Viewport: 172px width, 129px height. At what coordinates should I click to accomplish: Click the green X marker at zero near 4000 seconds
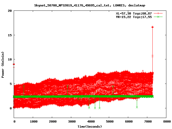89,108
